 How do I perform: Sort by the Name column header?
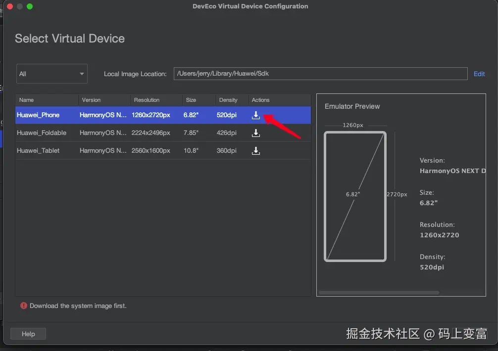(x=47, y=100)
